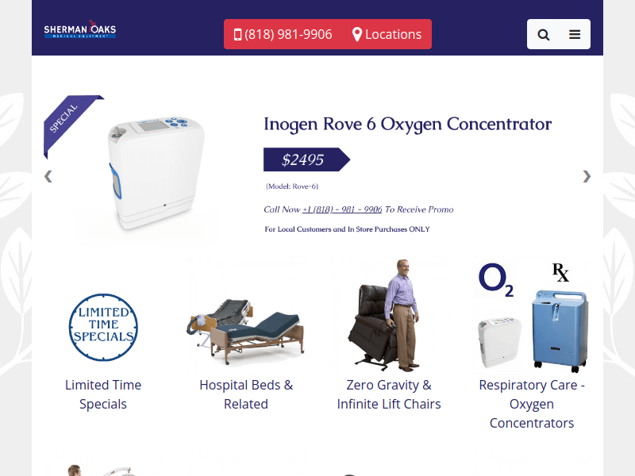Advance to the next carousel slide
635x476 pixels.
(587, 176)
